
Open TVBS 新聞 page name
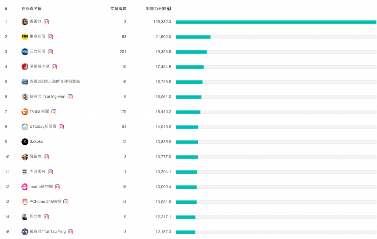(x=39, y=112)
